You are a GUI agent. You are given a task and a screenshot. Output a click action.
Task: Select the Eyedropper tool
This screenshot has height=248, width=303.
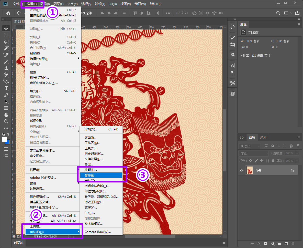[6, 55]
